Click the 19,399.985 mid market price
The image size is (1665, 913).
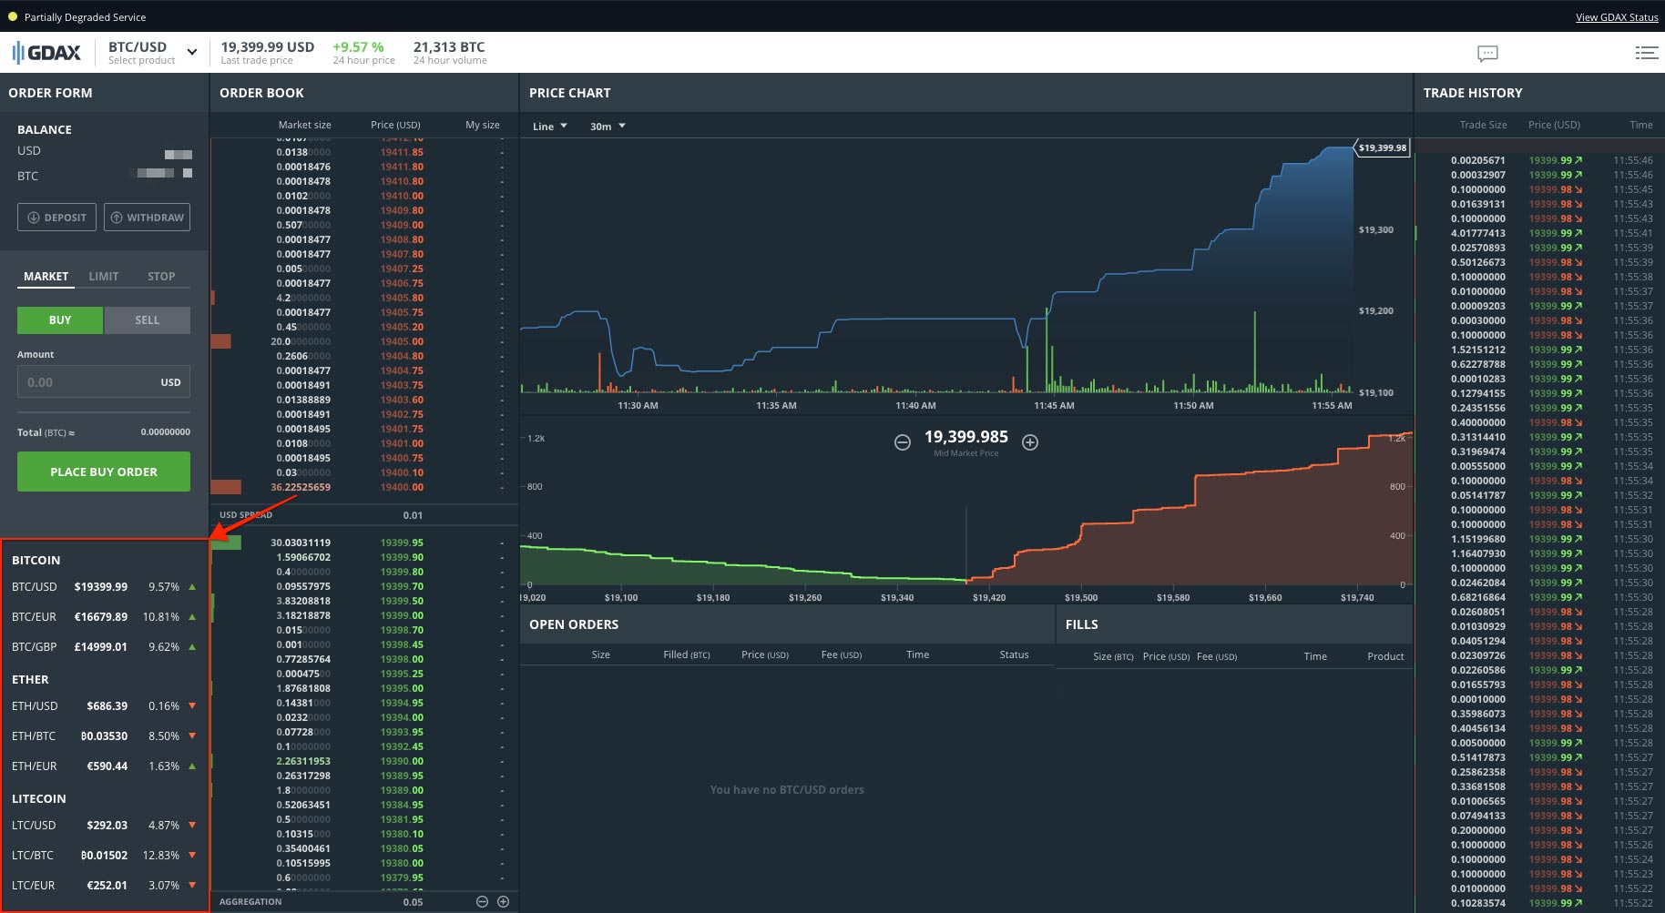[965, 438]
